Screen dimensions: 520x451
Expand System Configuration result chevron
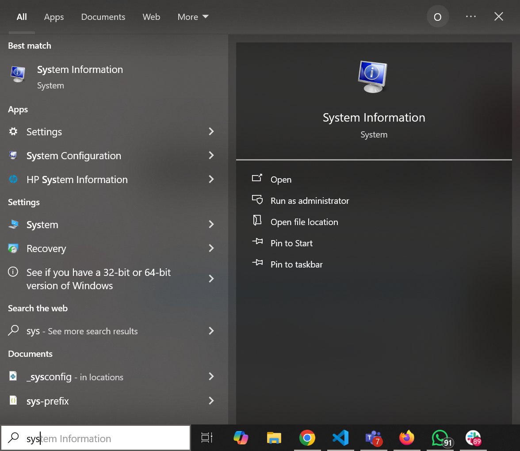211,156
